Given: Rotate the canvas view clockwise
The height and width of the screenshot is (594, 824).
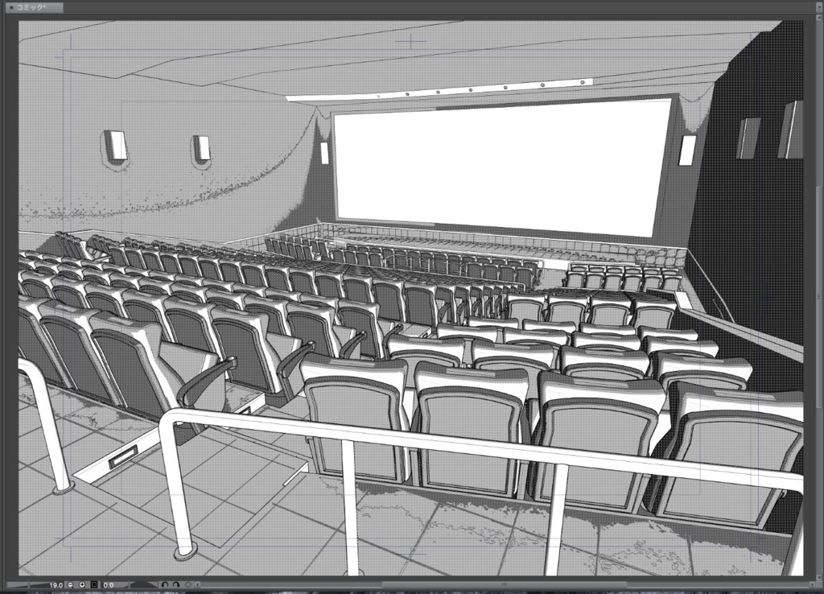Looking at the screenshot, I should 176,584.
